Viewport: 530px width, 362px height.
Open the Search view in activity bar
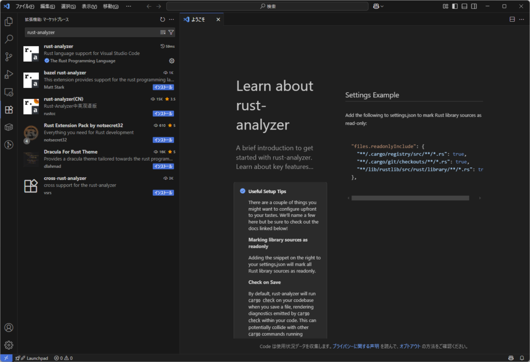[9, 39]
